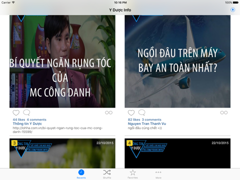Open the 'Ngồi đâu trên máy bay' post image

[177, 61]
